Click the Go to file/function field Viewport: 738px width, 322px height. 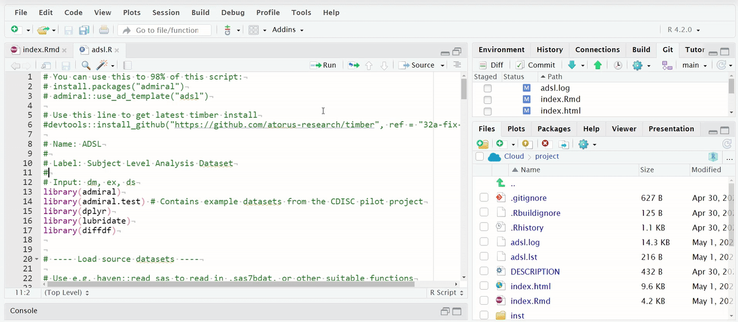point(167,30)
